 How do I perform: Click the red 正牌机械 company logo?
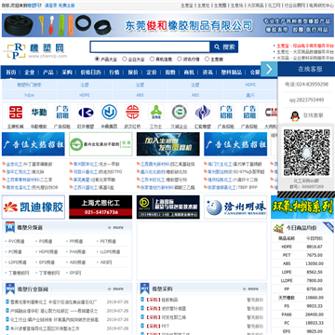tap(16, 113)
